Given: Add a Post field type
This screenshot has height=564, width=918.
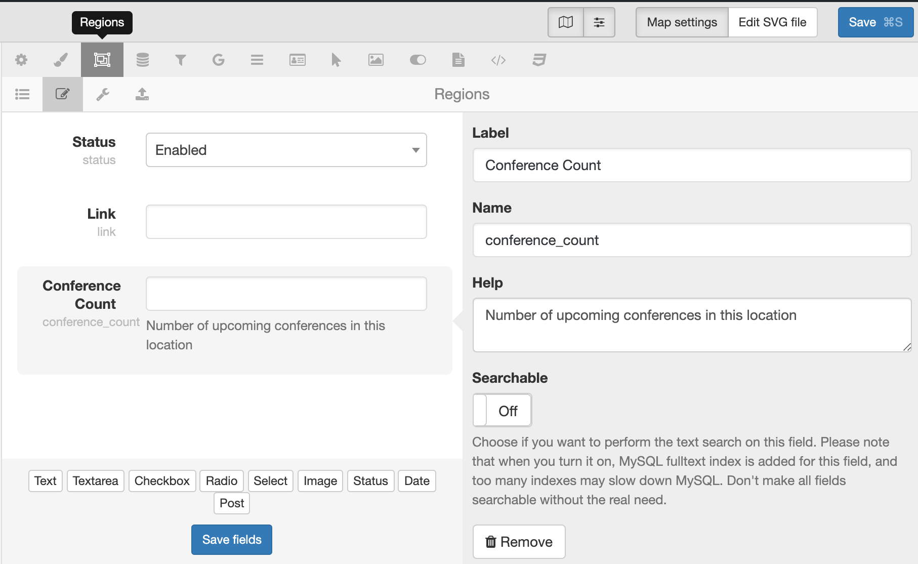Looking at the screenshot, I should tap(232, 503).
